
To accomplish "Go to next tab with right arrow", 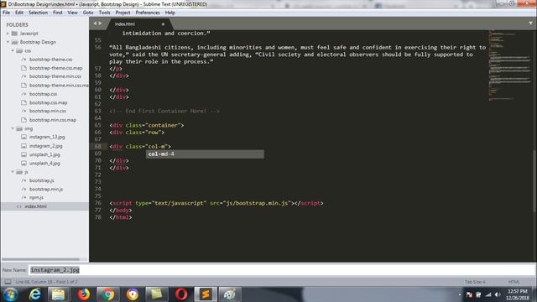I will [x=100, y=23].
